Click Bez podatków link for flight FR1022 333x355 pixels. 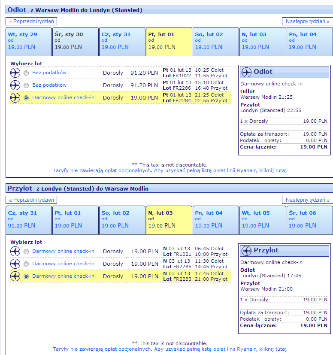click(x=49, y=73)
